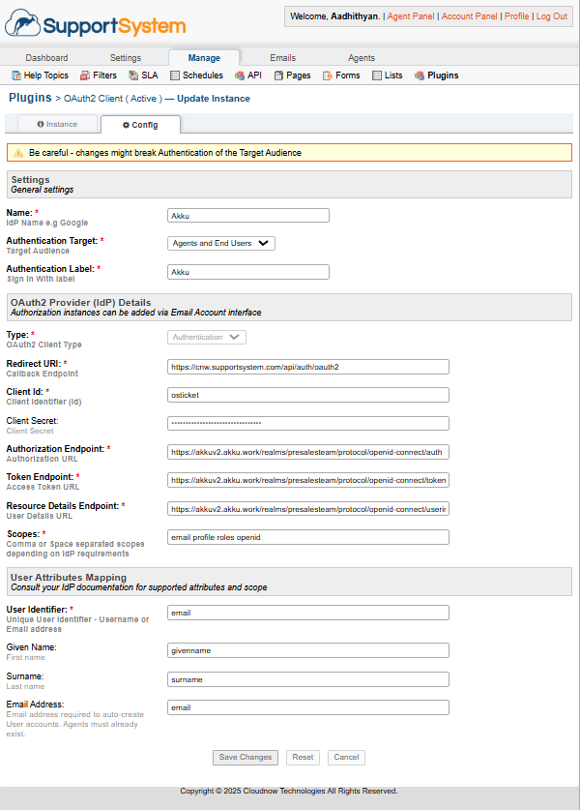Click the SupportSystem turtle logo
580x810 pixels.
[x=21, y=22]
